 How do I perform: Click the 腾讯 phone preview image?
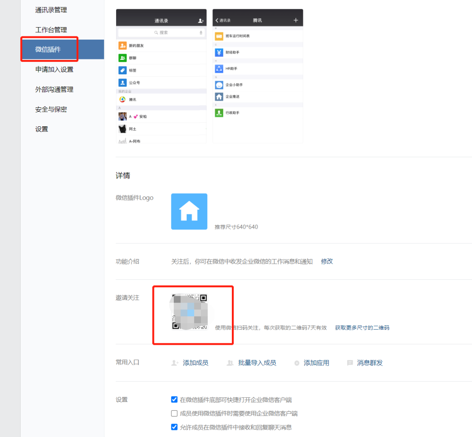click(258, 76)
